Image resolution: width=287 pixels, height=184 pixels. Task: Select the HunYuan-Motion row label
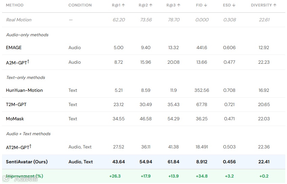[24, 90]
